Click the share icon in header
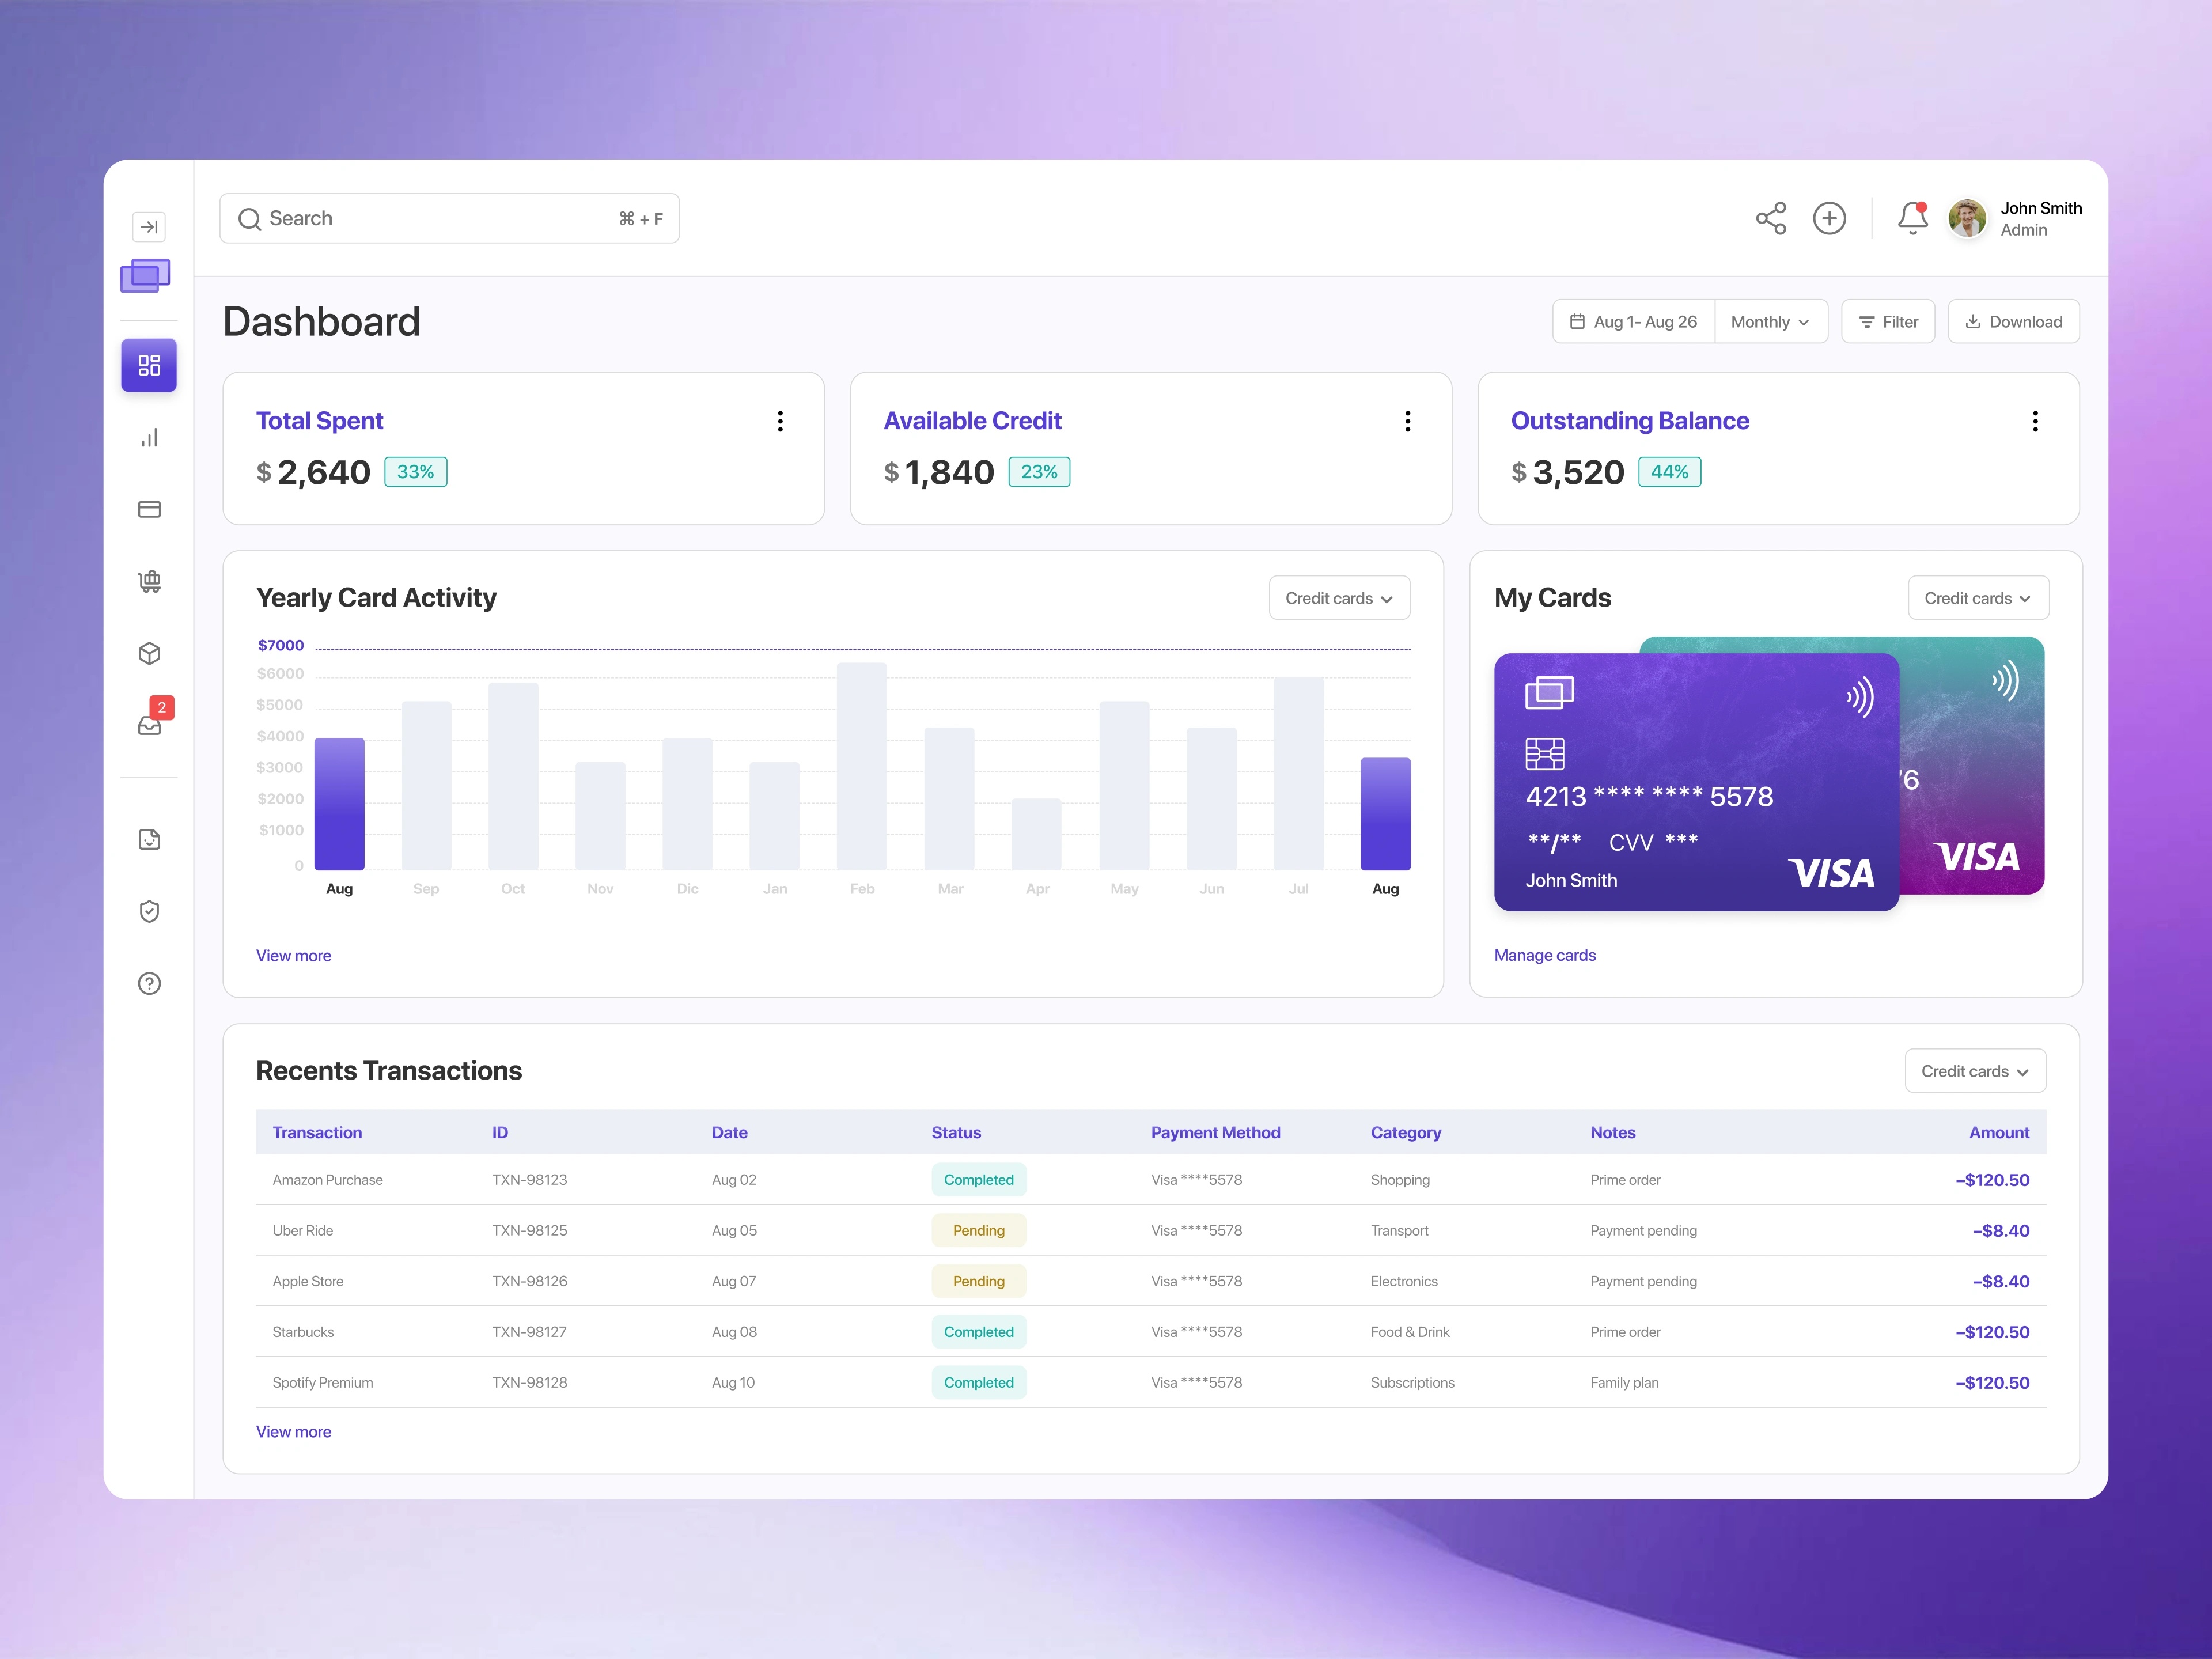Viewport: 2212px width, 1659px height. point(1771,218)
